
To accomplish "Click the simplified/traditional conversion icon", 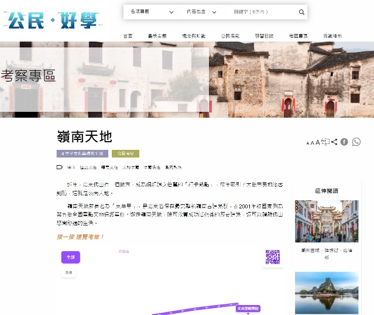I will (x=325, y=142).
